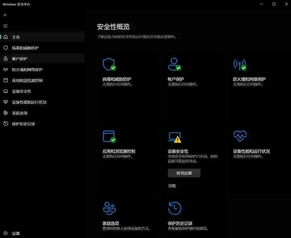
Task: Open the hamburger navigation menu
Action: click(x=5, y=26)
